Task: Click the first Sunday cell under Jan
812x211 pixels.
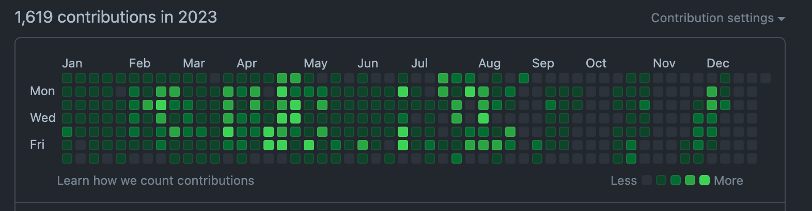Action: pos(67,78)
